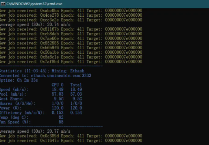Click the GPU 0 Efficiency value 0.153
The image size is (209, 145).
(x=57, y=113)
